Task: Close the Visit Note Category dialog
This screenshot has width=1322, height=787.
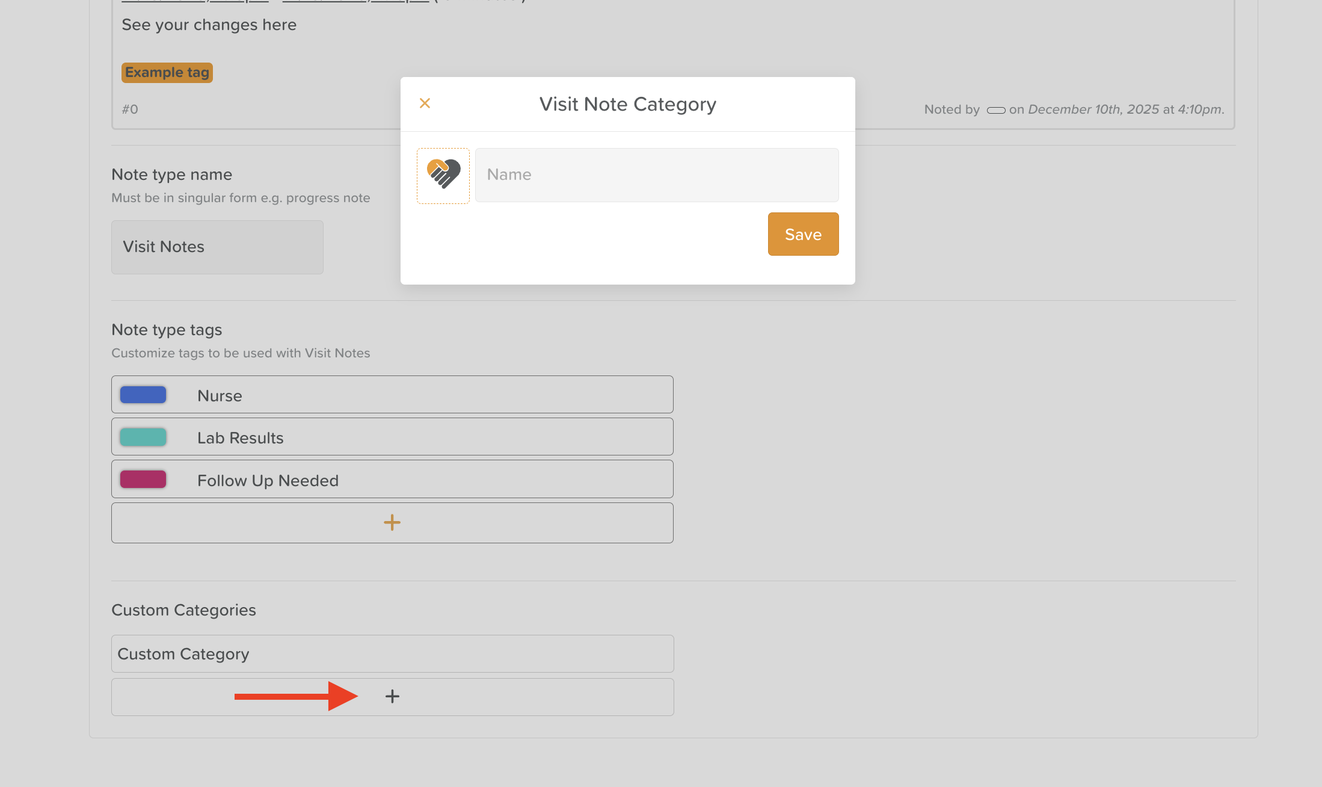Action: point(425,103)
